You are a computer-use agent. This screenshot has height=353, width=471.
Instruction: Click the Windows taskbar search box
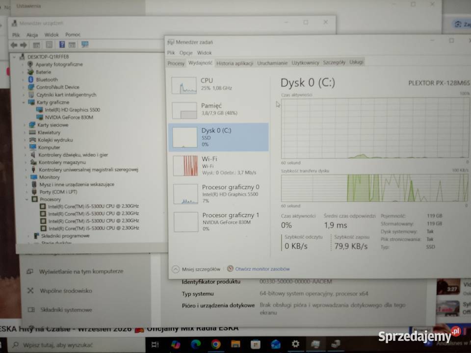(77, 345)
